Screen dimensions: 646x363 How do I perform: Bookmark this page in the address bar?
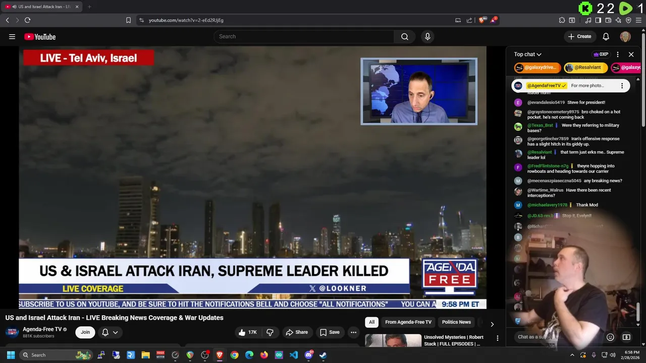(128, 20)
